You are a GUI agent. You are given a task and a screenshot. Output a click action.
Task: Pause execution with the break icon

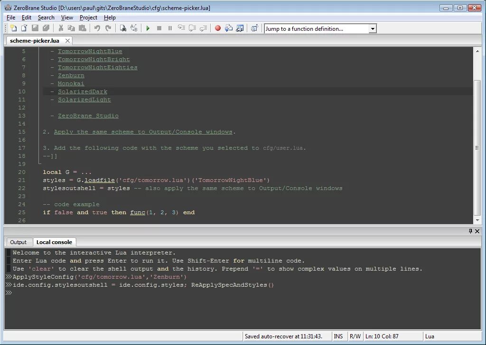(170, 28)
